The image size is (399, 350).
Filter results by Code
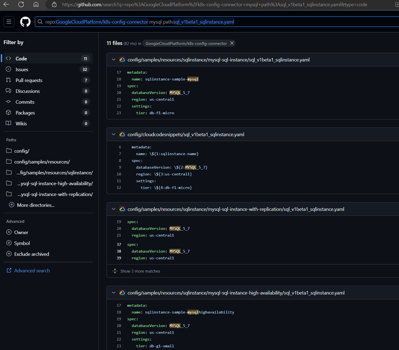48,58
